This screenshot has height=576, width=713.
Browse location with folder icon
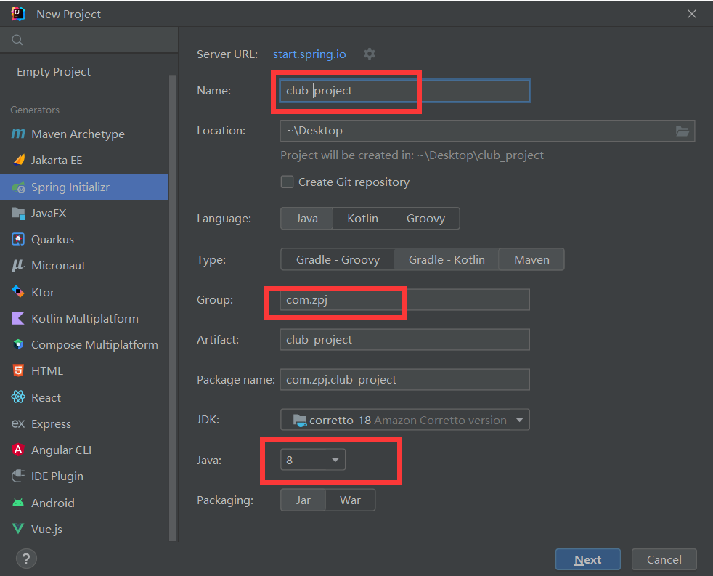682,131
